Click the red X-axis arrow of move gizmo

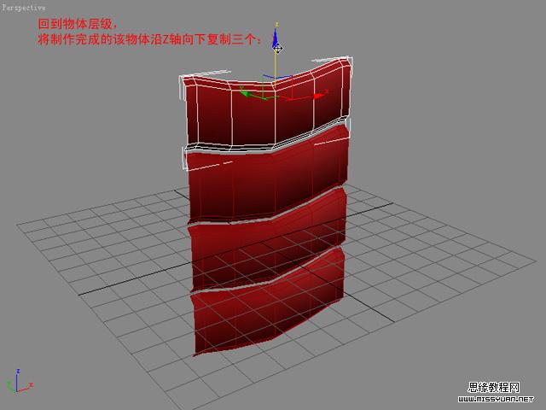(318, 96)
